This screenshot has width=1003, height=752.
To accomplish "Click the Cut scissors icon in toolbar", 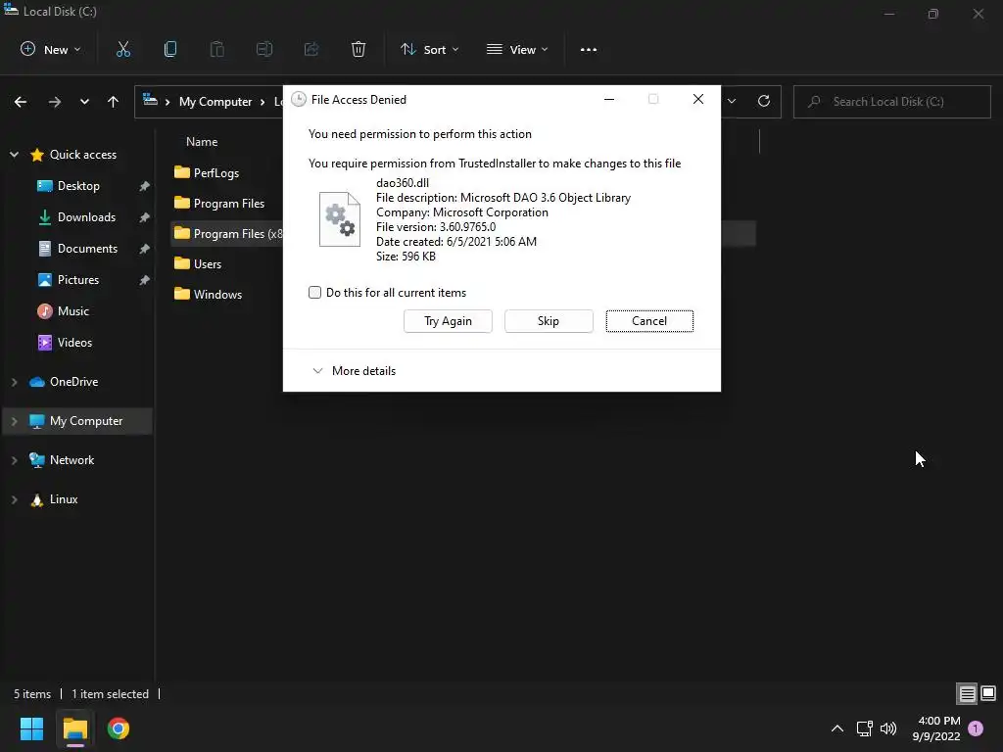I will [x=123, y=49].
